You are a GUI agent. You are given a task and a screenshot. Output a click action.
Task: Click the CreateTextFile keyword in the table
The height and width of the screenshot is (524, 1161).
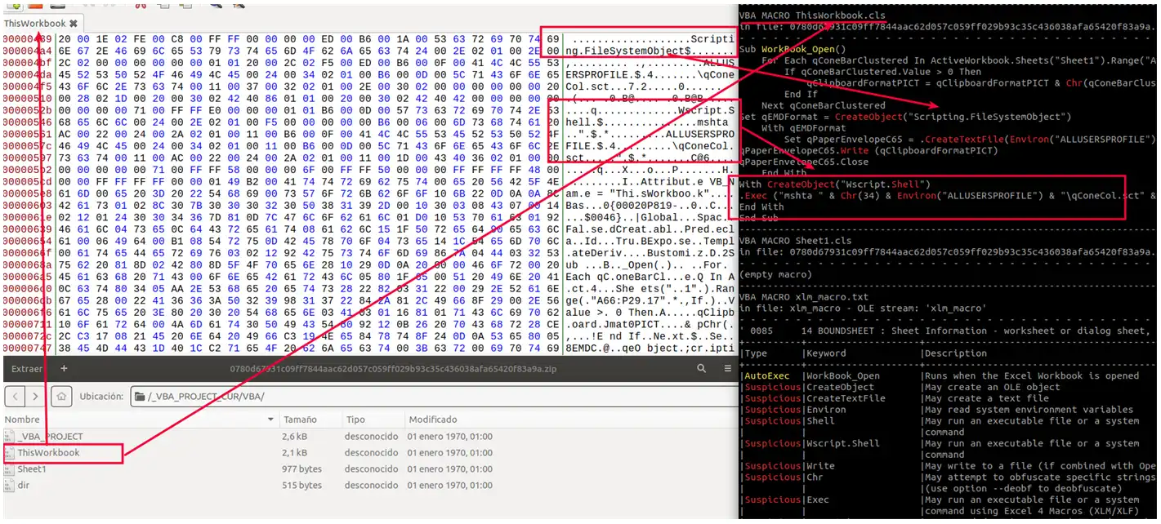(846, 398)
